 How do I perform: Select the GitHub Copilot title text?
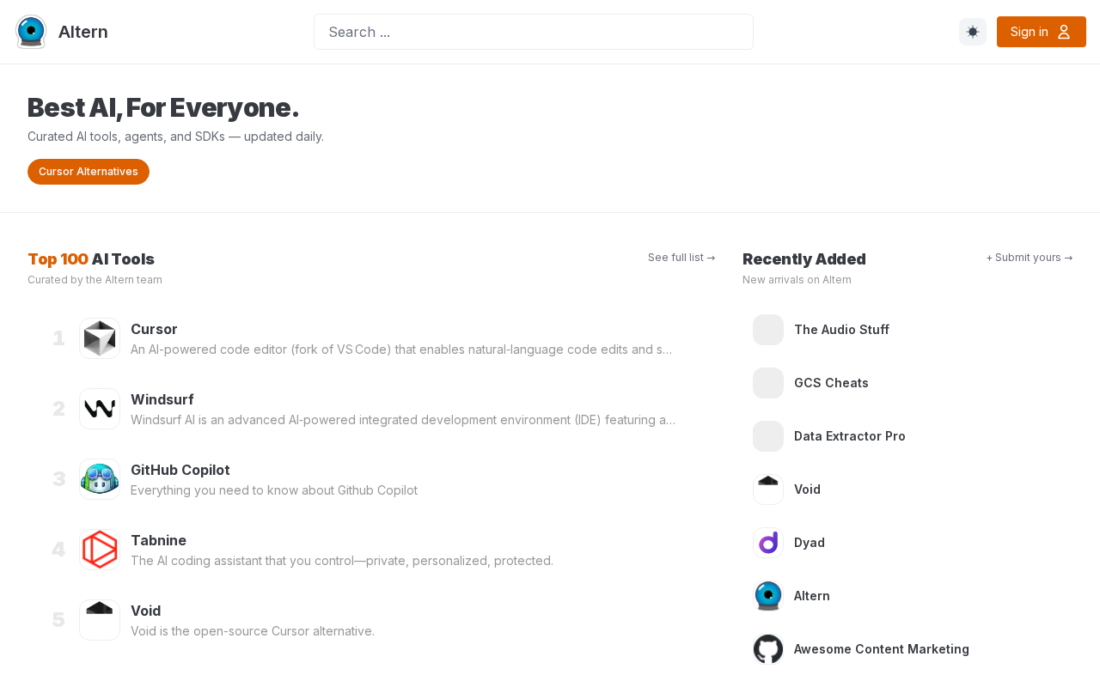(x=180, y=470)
